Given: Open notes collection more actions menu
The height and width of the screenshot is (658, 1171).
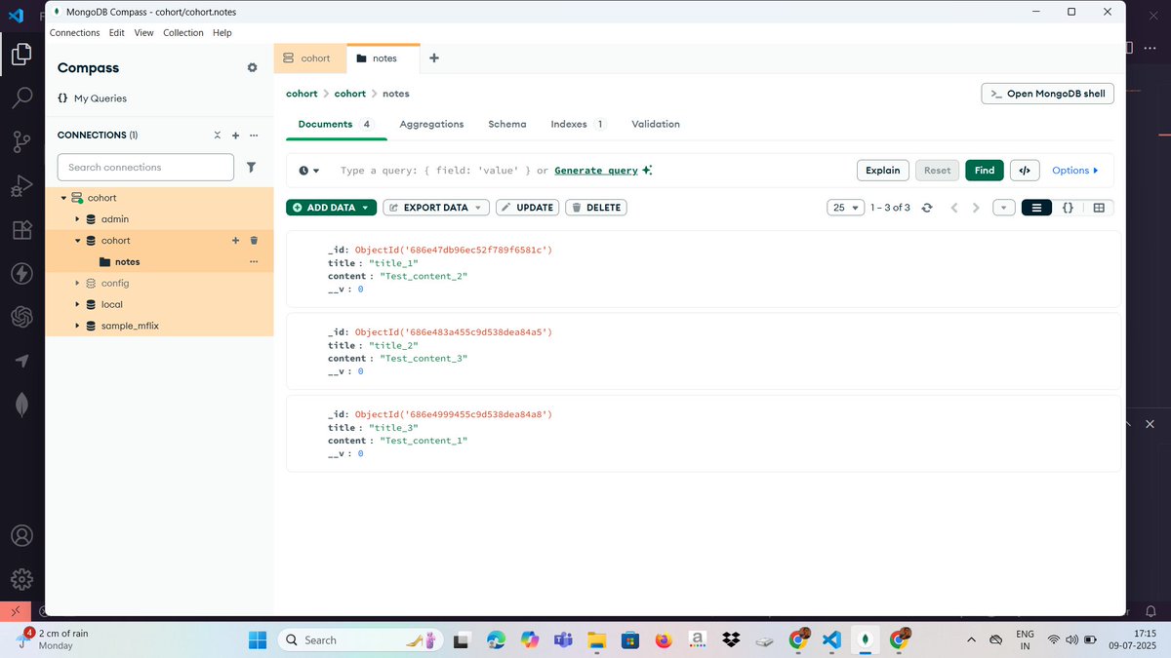Looking at the screenshot, I should click(x=254, y=262).
